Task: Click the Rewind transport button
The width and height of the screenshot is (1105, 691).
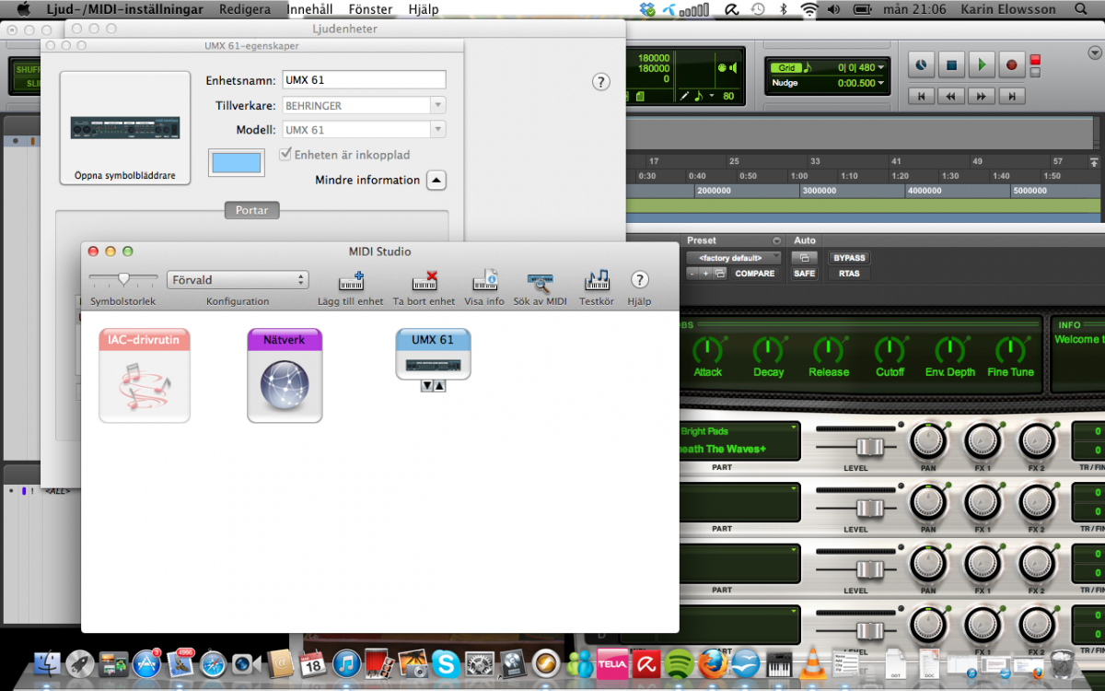Action: click(951, 96)
